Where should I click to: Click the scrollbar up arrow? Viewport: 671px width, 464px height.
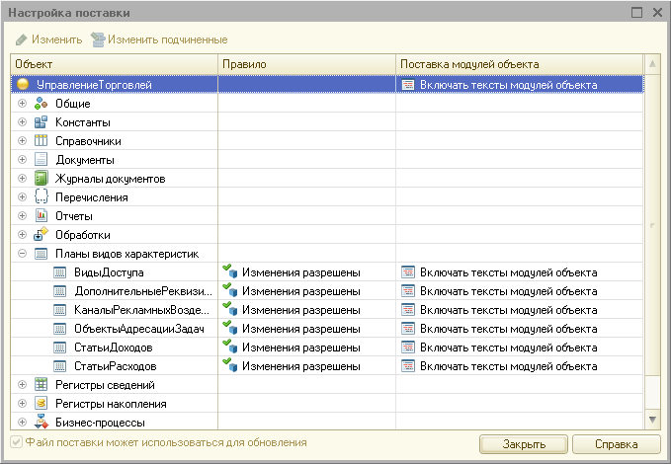click(x=652, y=64)
